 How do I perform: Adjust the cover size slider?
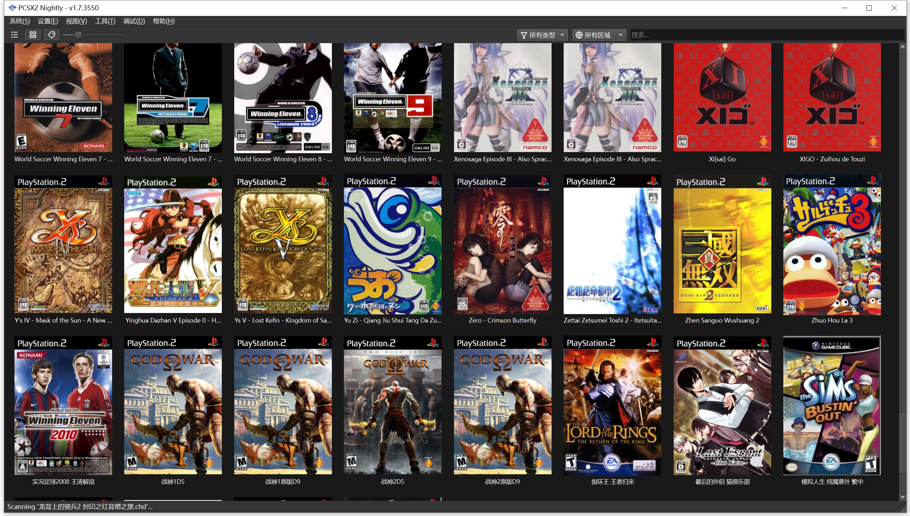point(94,35)
